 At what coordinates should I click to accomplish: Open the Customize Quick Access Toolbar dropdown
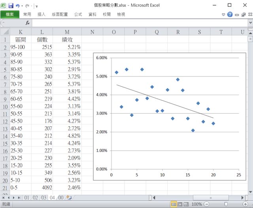(x=36, y=6)
